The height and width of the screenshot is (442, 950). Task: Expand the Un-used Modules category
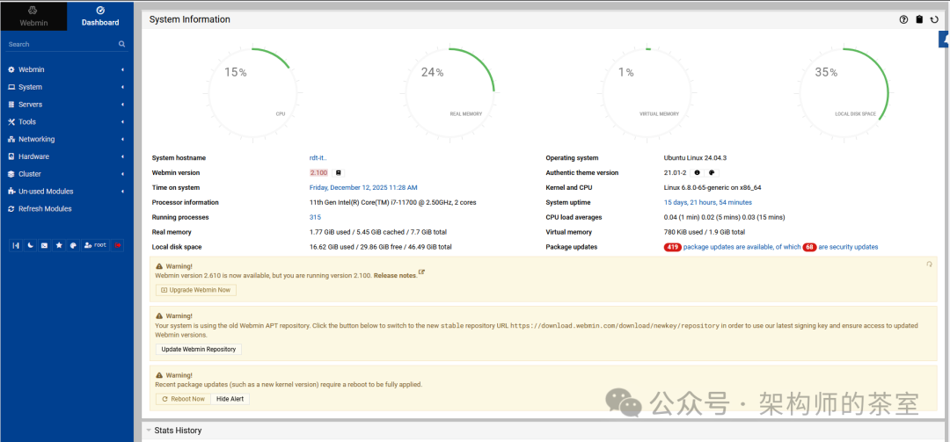[x=67, y=192]
